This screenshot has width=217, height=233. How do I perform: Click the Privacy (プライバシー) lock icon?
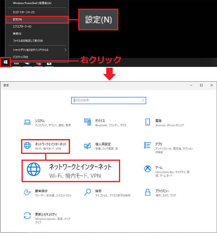click(x=148, y=192)
